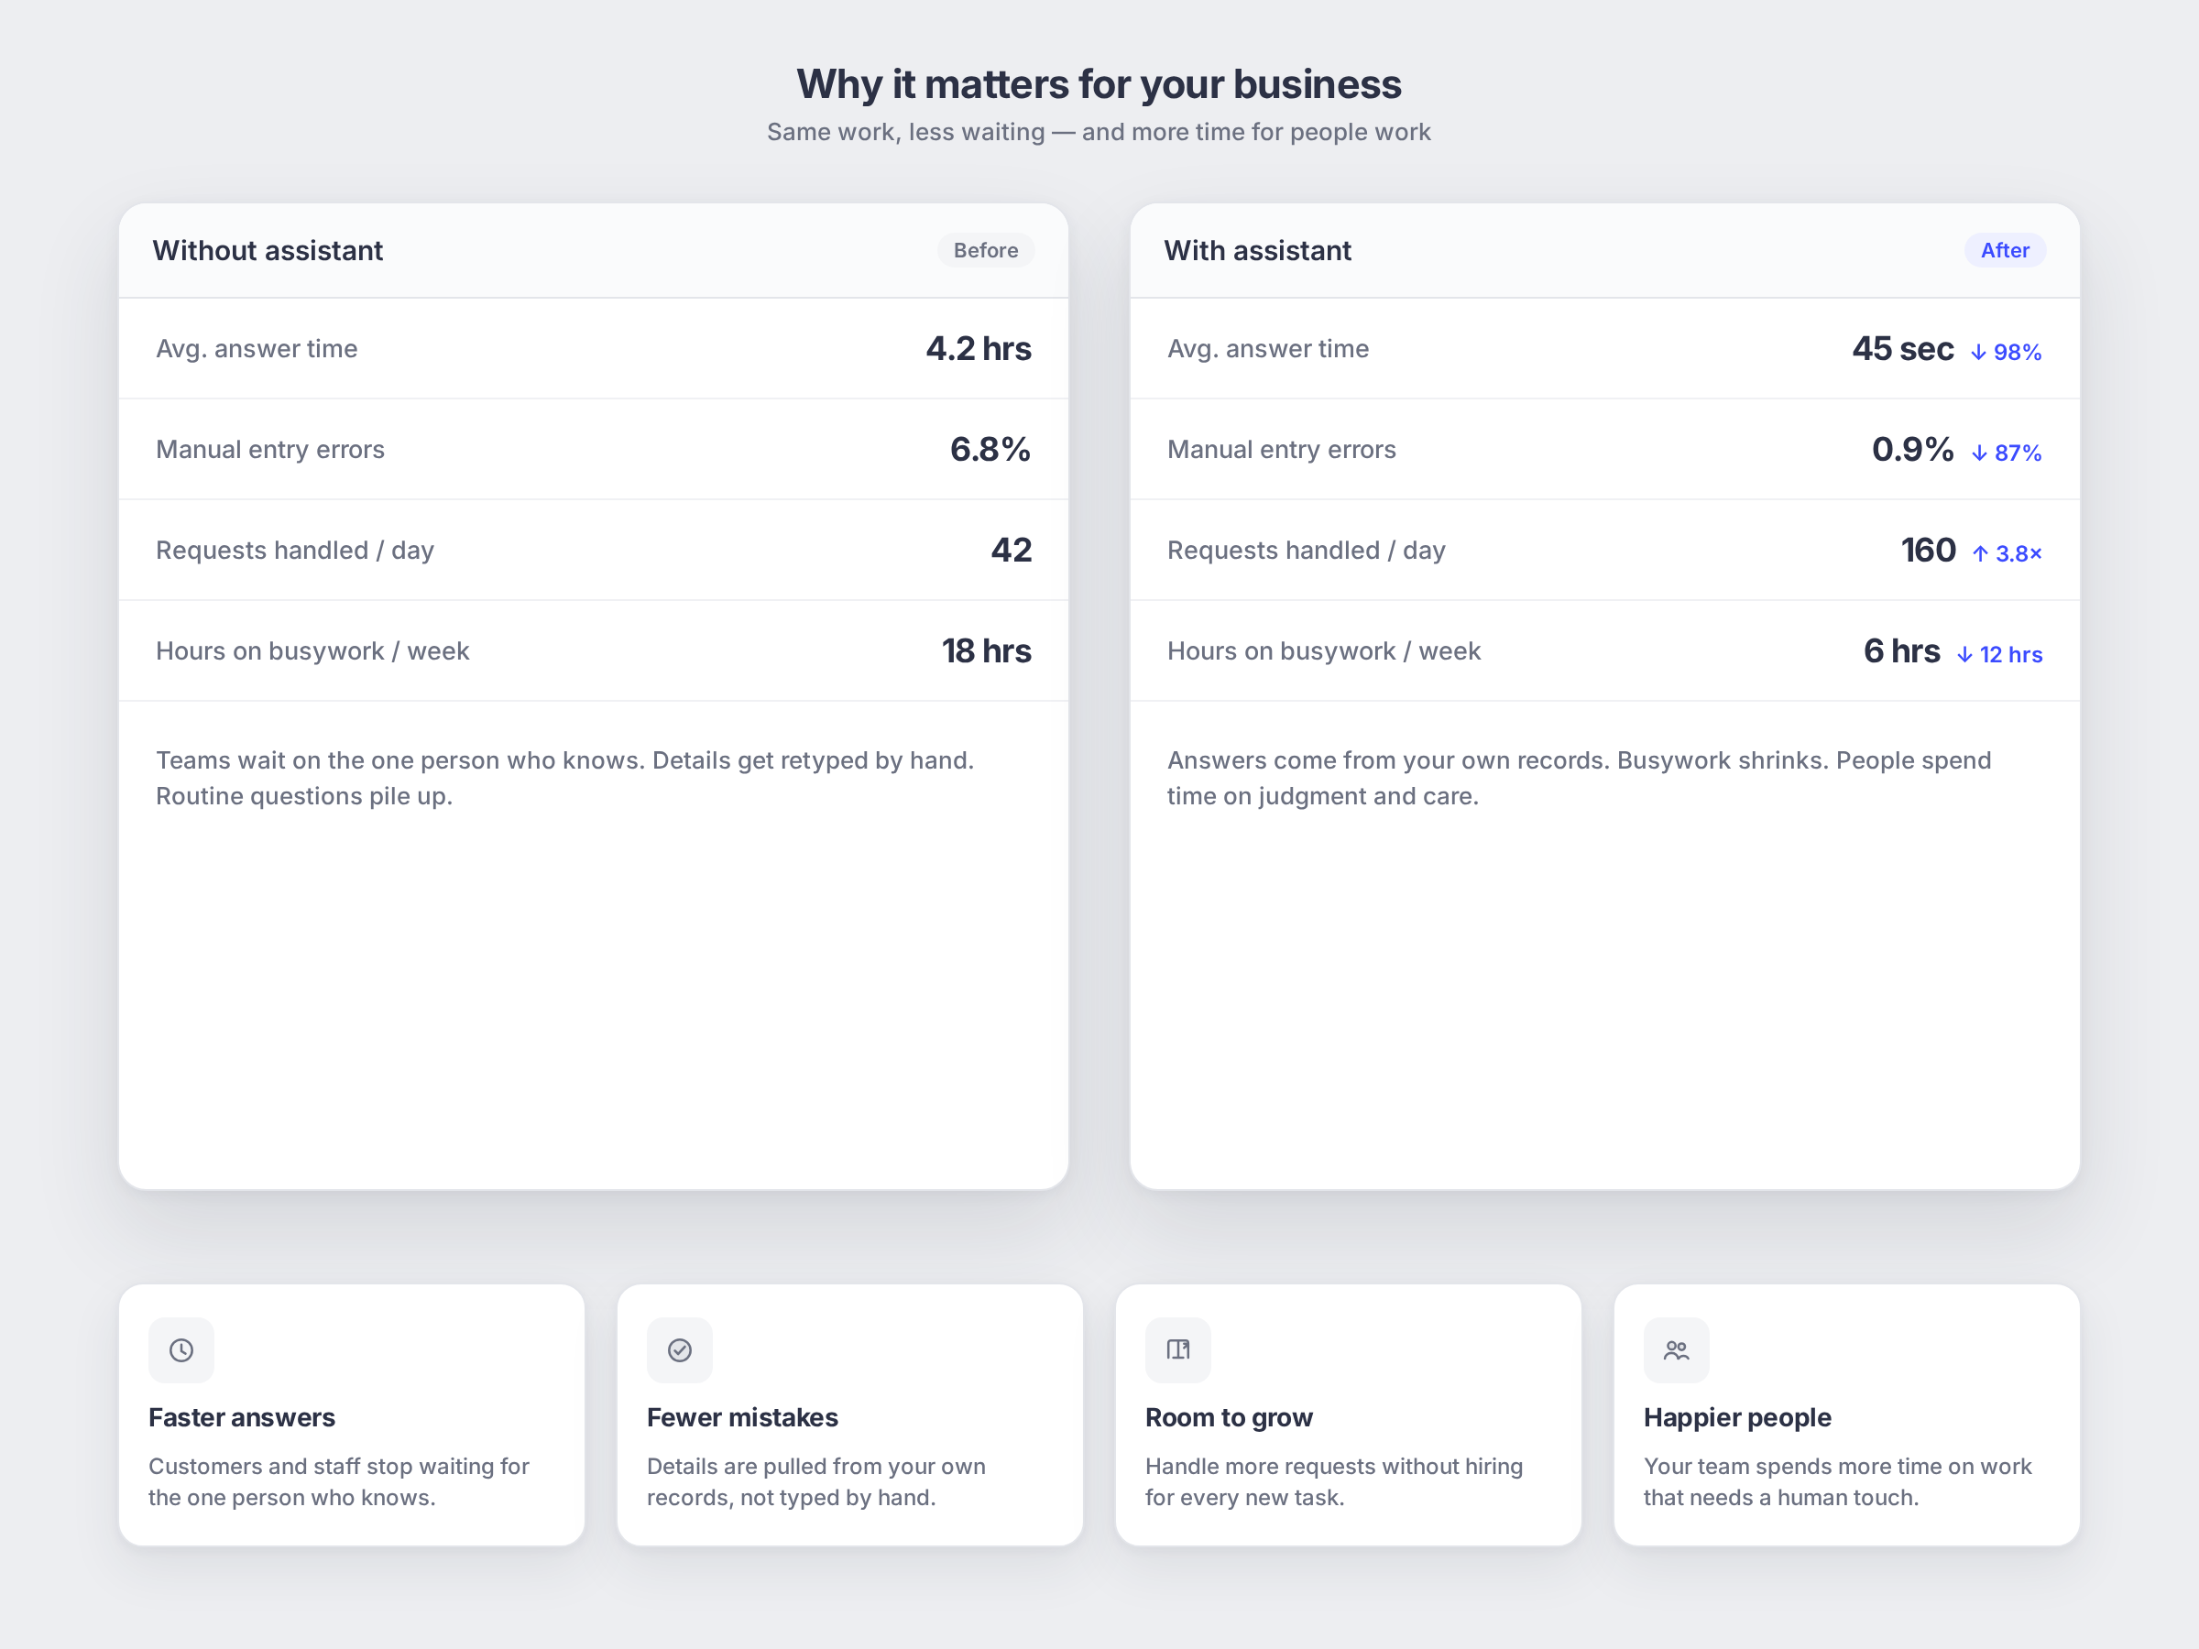Click the Before badge
The width and height of the screenshot is (2199, 1649).
coord(985,250)
